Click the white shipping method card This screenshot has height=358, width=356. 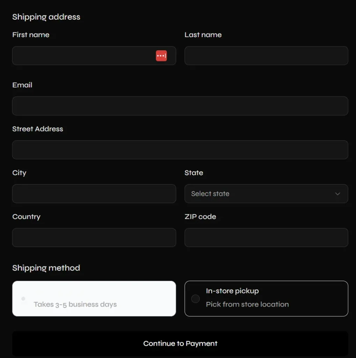(94, 299)
